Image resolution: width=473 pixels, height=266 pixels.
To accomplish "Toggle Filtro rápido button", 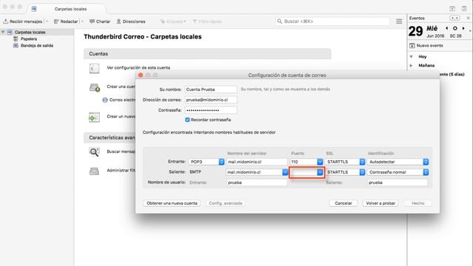I will 207,21.
